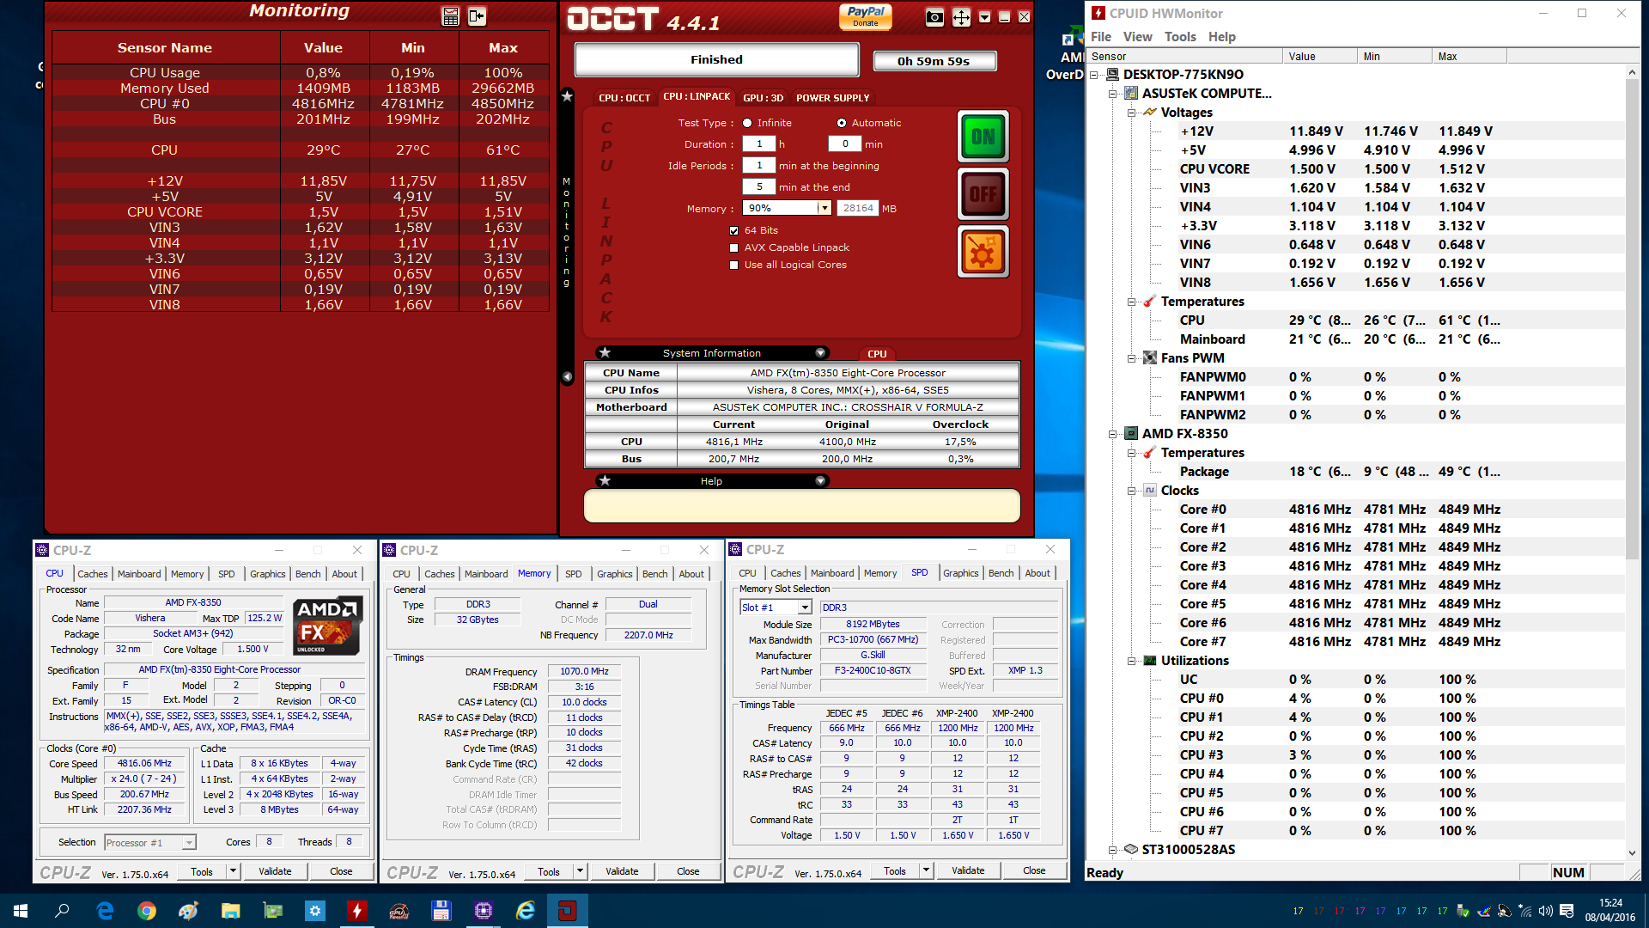
Task: Click the round arrow on OCCT left edge
Action: click(x=567, y=376)
